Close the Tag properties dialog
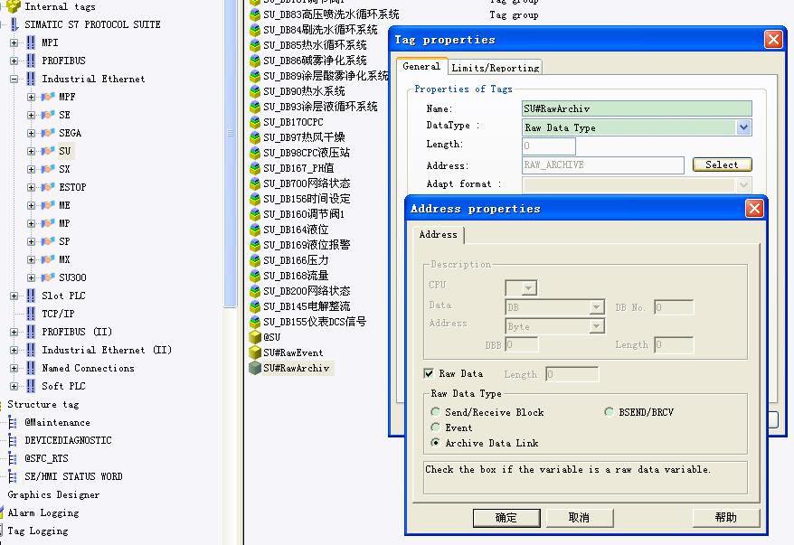 [773, 39]
